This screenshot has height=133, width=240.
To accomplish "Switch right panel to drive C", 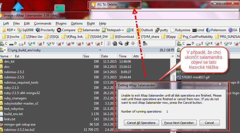I will [x=181, y=43].
